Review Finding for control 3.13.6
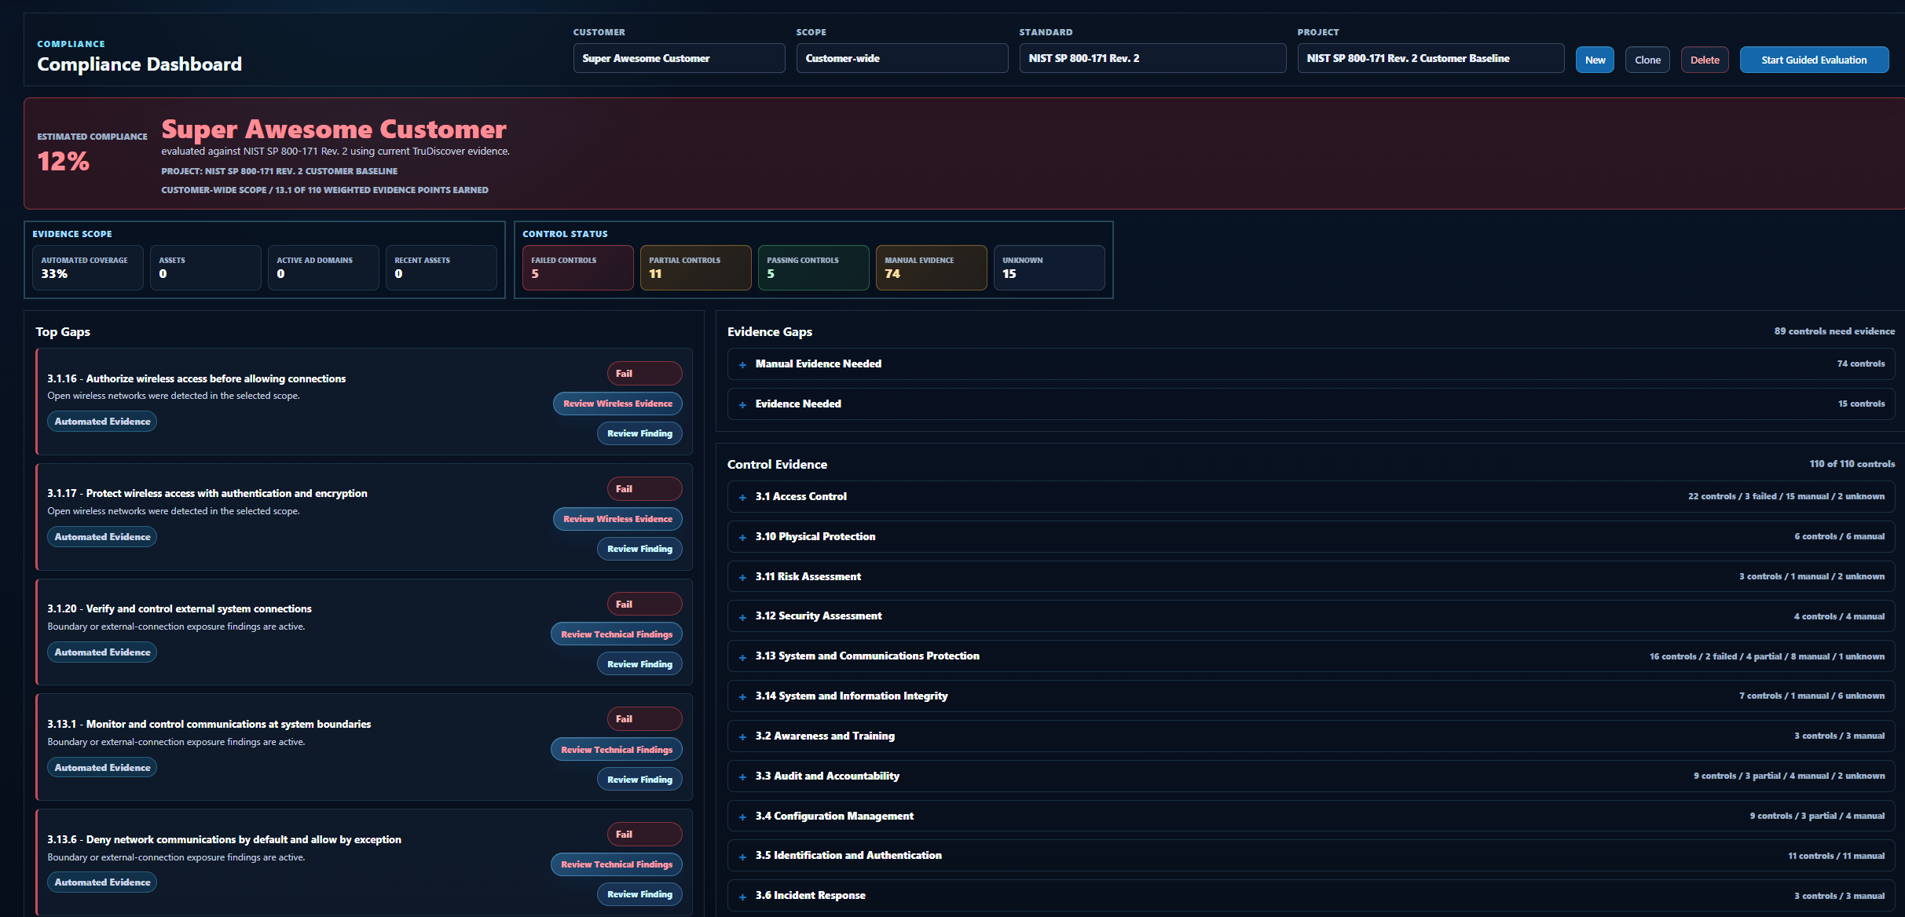 pos(639,894)
